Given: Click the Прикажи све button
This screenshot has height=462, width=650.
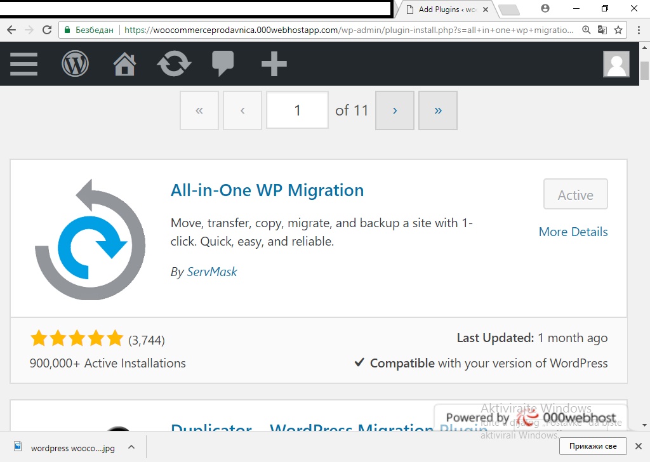Looking at the screenshot, I should coord(593,446).
